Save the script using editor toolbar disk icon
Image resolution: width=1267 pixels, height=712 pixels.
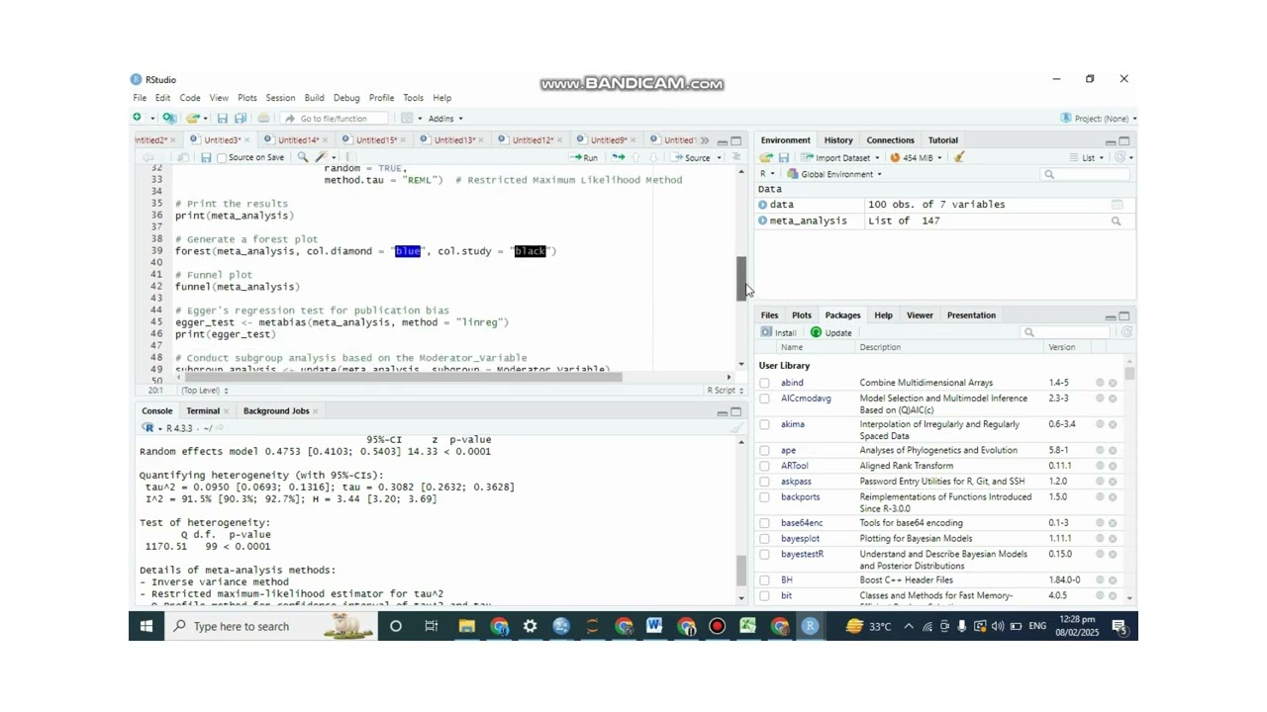click(206, 157)
